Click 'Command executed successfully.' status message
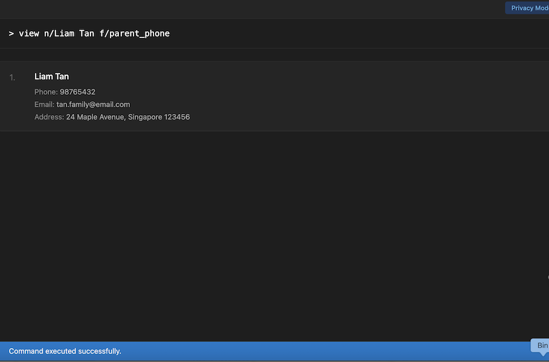This screenshot has width=549, height=362. point(65,351)
